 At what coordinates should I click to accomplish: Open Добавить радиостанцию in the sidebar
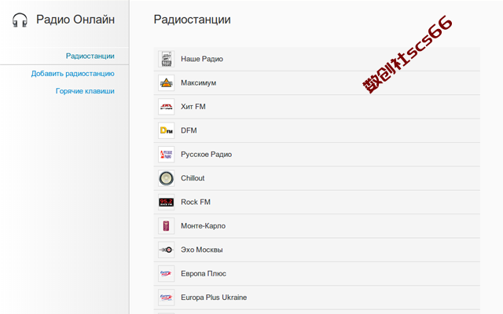[73, 74]
